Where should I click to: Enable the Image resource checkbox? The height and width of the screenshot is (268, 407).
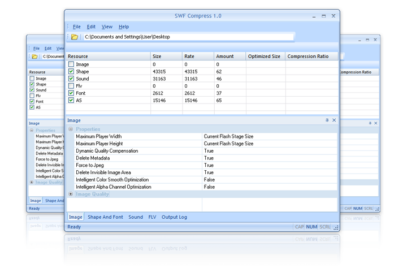tap(71, 65)
